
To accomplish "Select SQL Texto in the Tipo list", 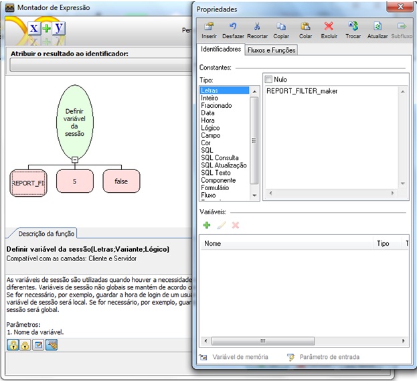I will (224, 173).
